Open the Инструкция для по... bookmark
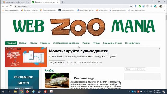Screen dimensions: 167x94 click(86, 10)
